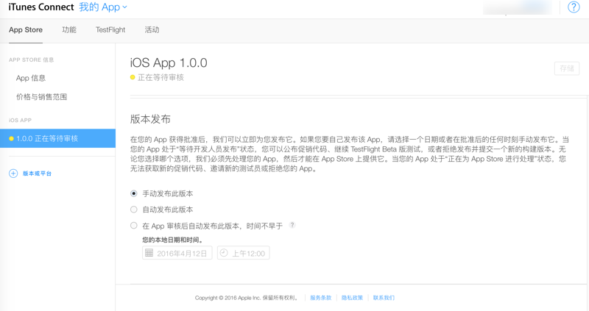This screenshot has width=589, height=311.
Task: Open the TestFlight tab
Action: [x=110, y=30]
